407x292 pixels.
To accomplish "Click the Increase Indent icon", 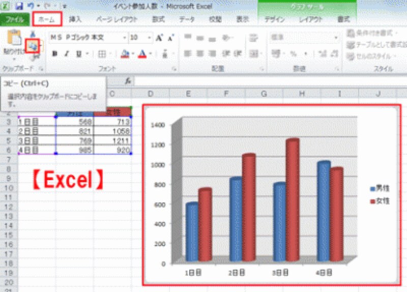I will coord(238,54).
